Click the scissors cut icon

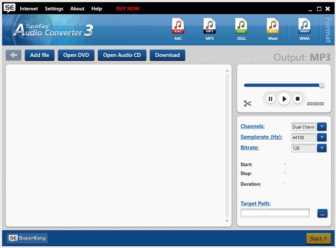tap(247, 103)
